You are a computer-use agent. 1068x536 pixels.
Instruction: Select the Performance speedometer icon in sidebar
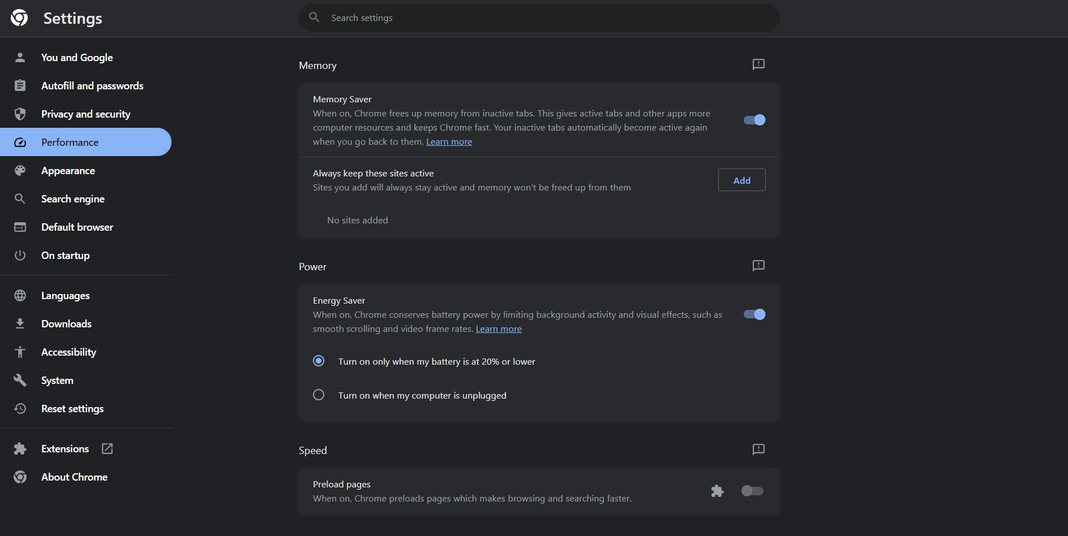tap(20, 142)
